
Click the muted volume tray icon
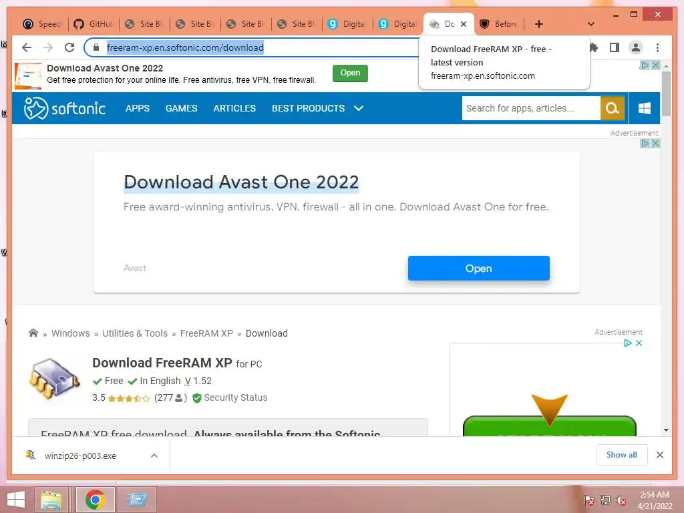621,500
